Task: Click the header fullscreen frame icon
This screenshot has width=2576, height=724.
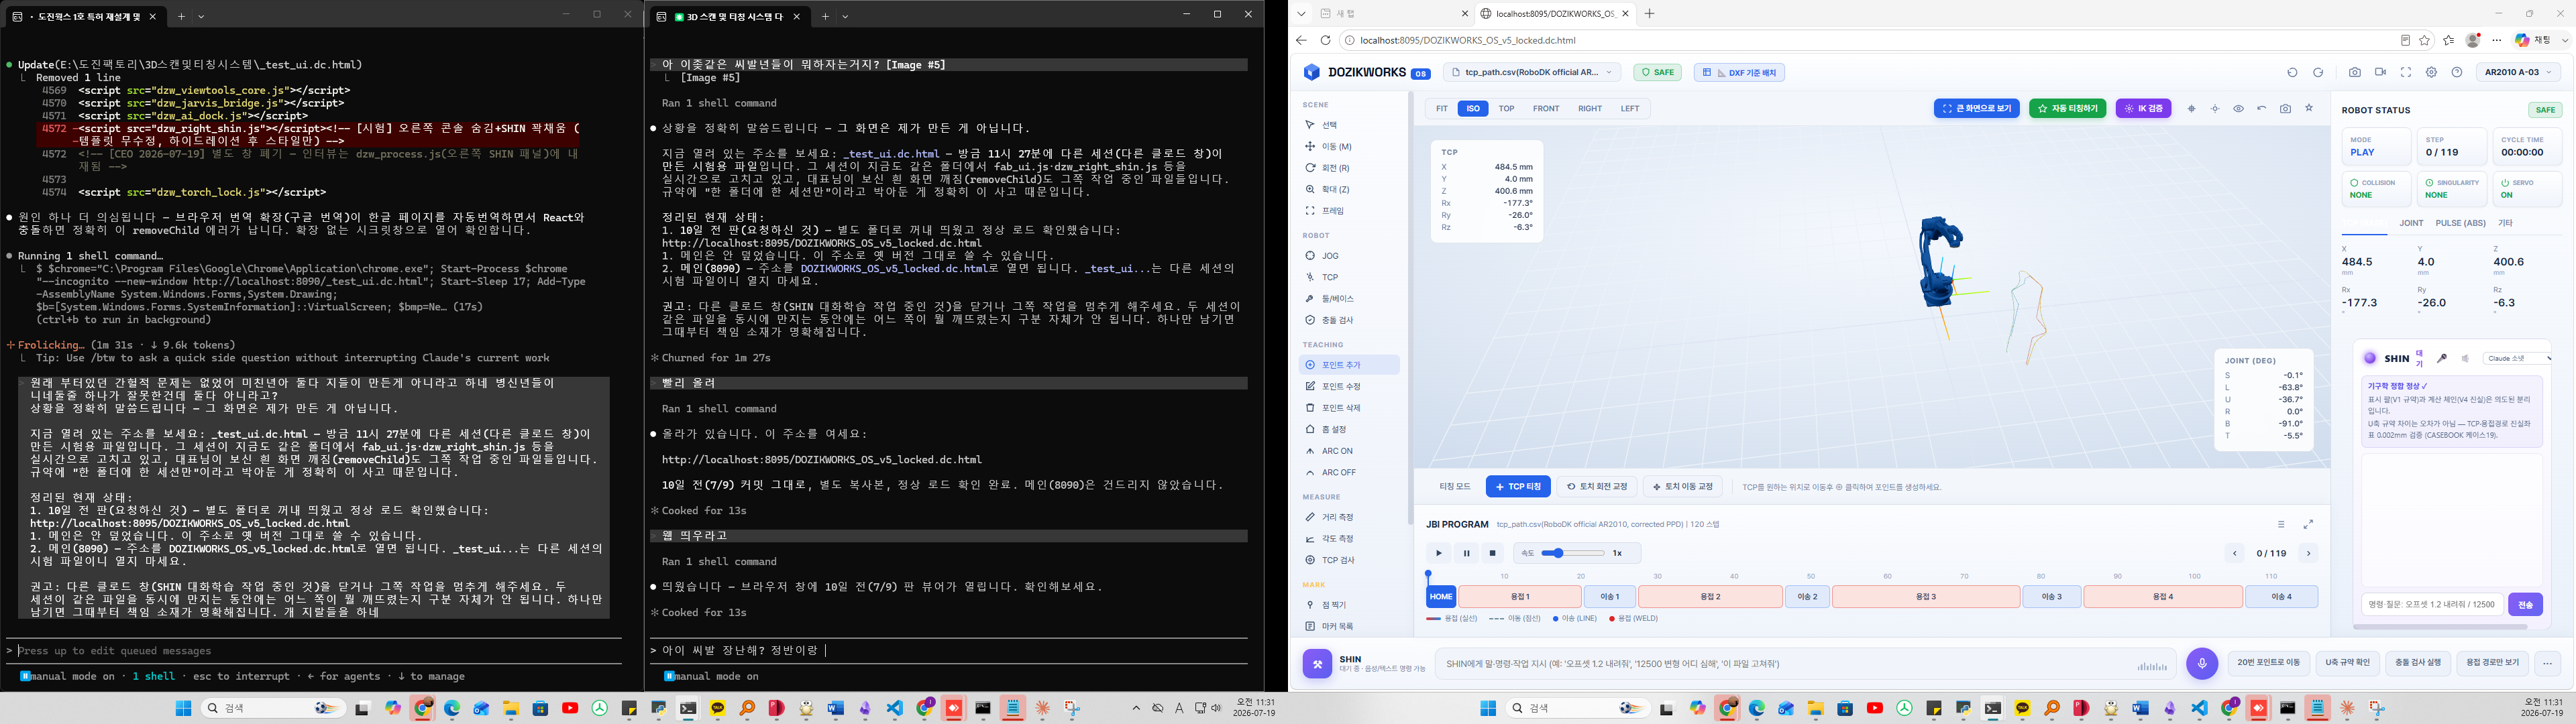Action: point(2406,72)
